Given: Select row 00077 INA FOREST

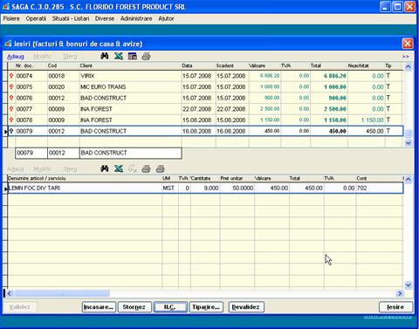Looking at the screenshot, I should [205, 109].
